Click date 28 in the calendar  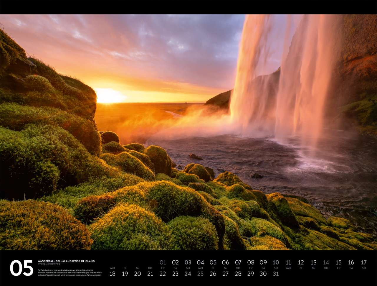(x=238, y=274)
